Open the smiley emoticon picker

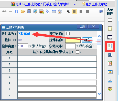pyautogui.click(x=23, y=11)
